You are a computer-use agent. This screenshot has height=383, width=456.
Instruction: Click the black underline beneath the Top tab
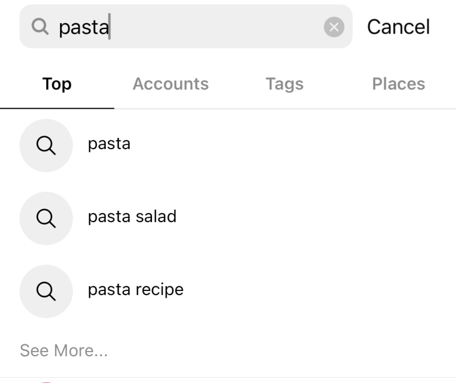tap(57, 108)
